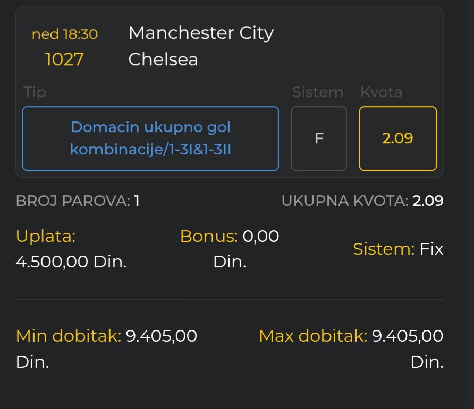Click the 0,00 bonus value
Screen dimensions: 474x409
click(260, 236)
